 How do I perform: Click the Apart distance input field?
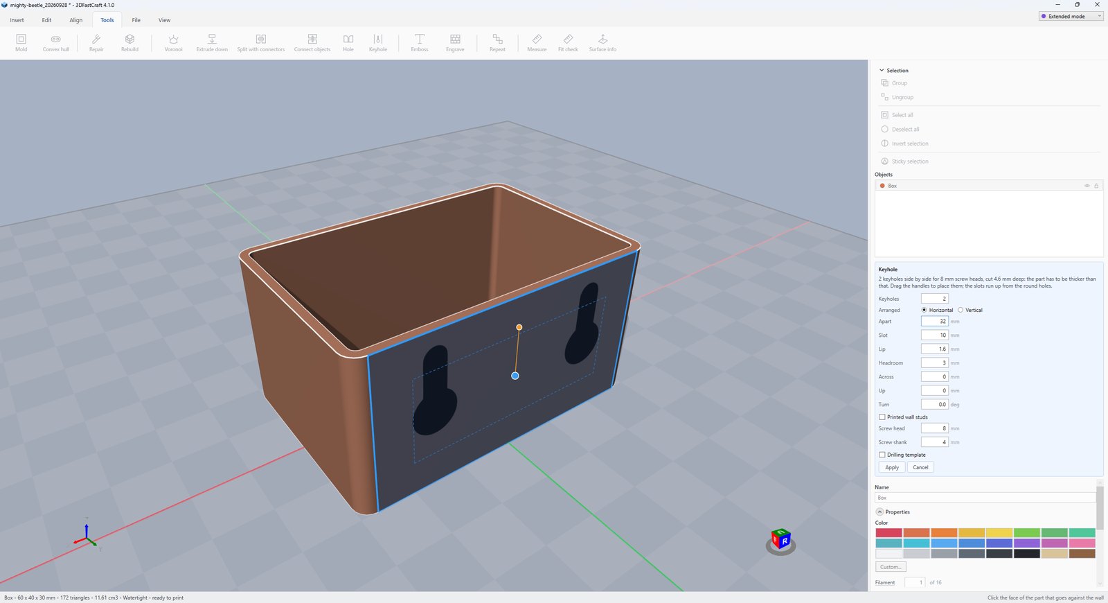pos(934,322)
